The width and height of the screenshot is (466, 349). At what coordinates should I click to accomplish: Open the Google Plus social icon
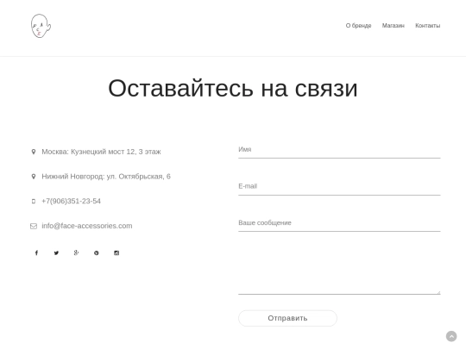pyautogui.click(x=77, y=252)
